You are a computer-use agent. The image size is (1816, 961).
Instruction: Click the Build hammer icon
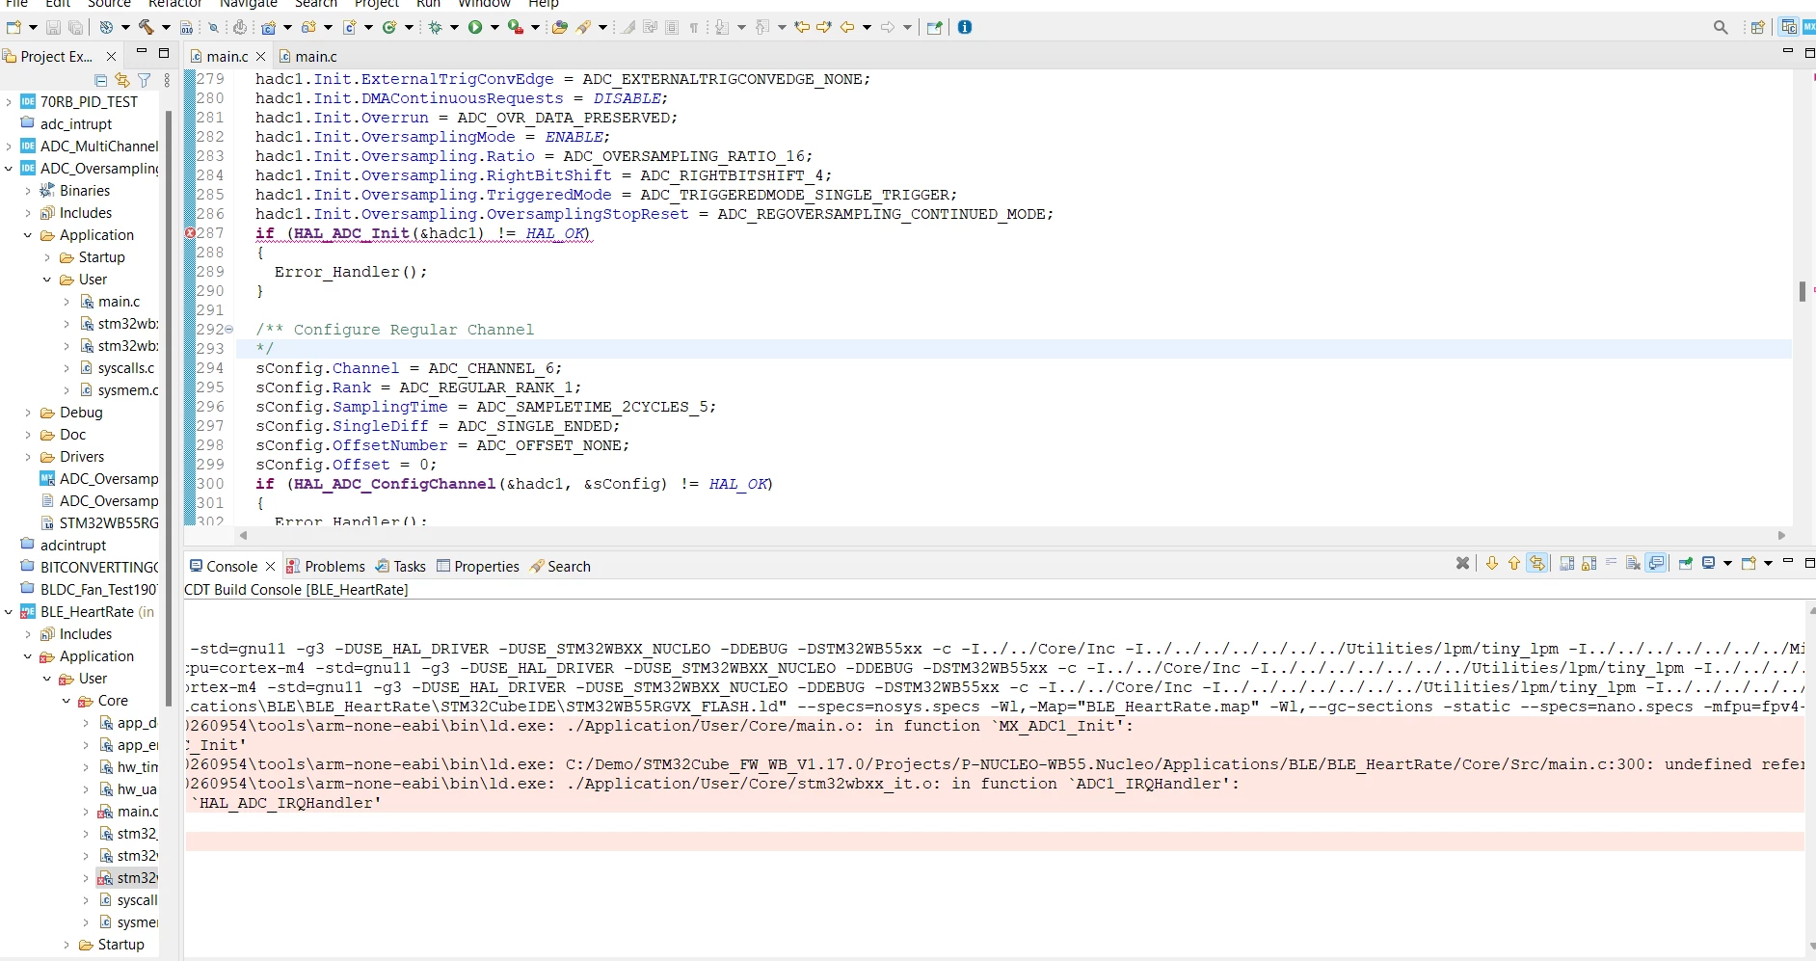(146, 27)
